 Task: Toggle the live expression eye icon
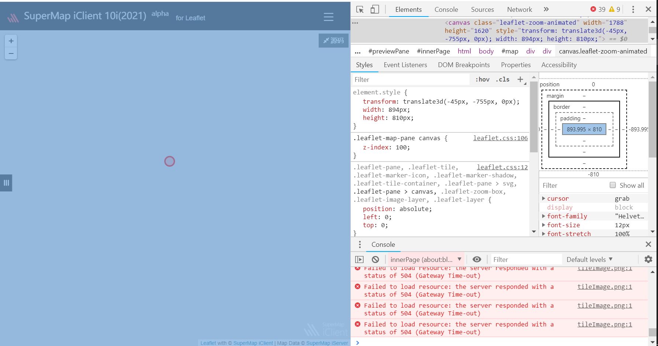pos(477,259)
